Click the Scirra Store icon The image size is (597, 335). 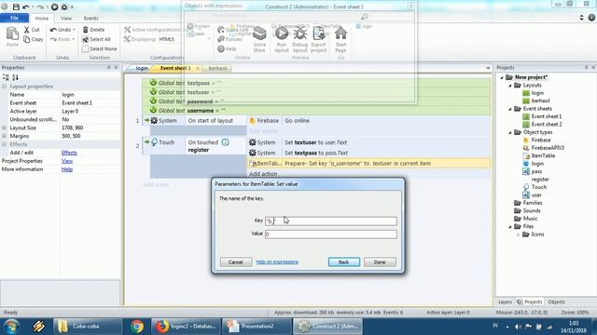click(259, 34)
